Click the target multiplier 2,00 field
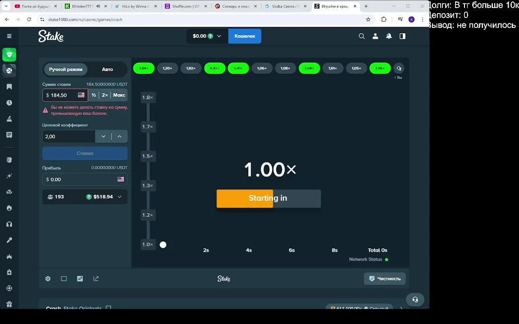The height and width of the screenshot is (324, 519). [x=69, y=136]
